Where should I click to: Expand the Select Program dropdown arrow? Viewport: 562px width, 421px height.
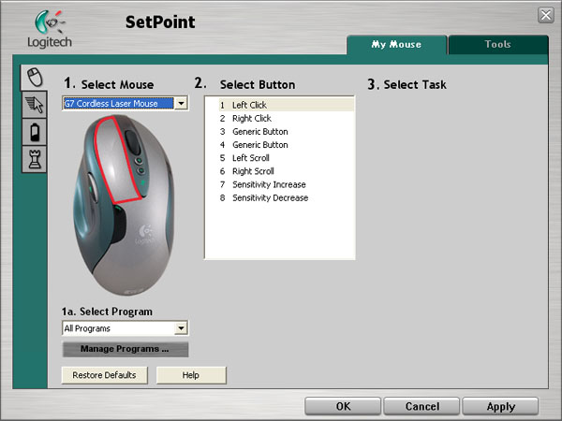click(181, 328)
